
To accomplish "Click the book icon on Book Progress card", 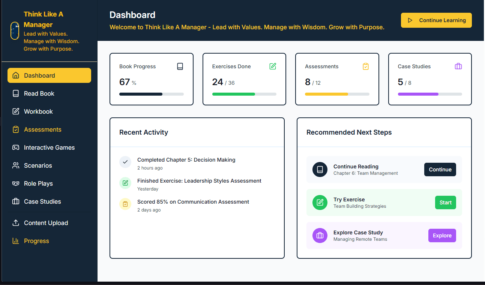I will coord(180,66).
